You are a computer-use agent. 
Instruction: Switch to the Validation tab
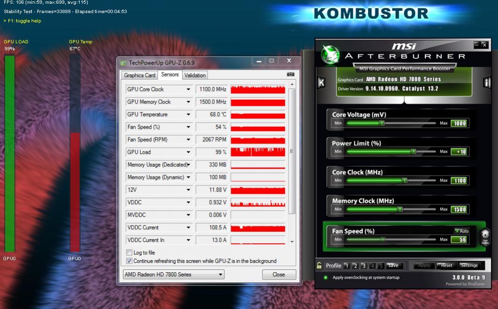tap(195, 75)
